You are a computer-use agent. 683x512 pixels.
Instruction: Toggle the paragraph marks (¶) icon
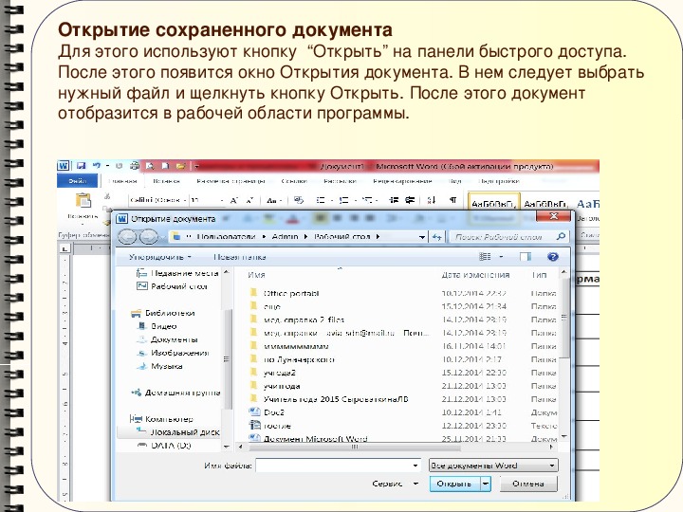tap(452, 201)
